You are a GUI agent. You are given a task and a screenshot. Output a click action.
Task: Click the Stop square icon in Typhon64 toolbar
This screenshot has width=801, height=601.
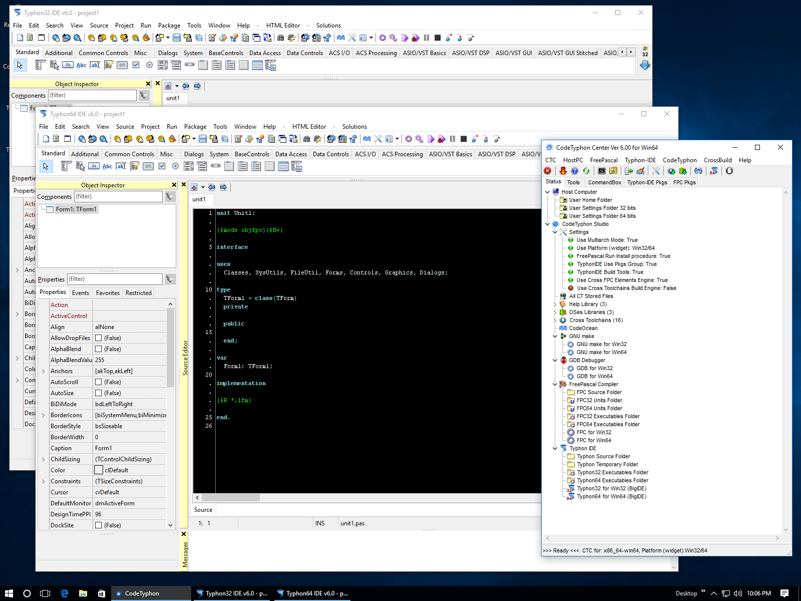coord(464,139)
